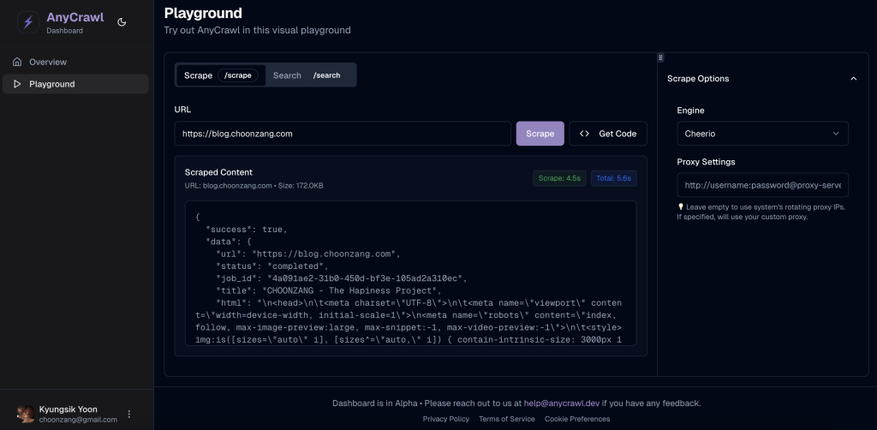Open the Privacy Policy link

pos(445,419)
